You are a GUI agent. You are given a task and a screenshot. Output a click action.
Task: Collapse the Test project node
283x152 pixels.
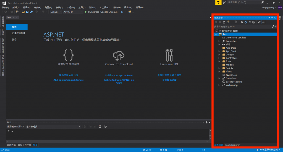pos(216,34)
